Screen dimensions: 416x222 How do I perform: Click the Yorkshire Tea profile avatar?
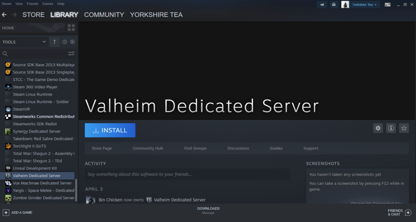(x=345, y=5)
